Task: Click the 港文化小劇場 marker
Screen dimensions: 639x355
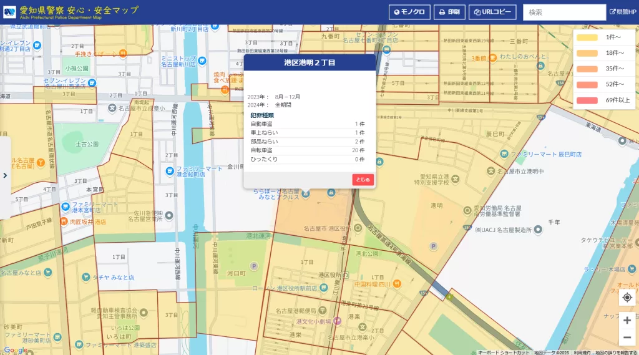Action: 337,321
